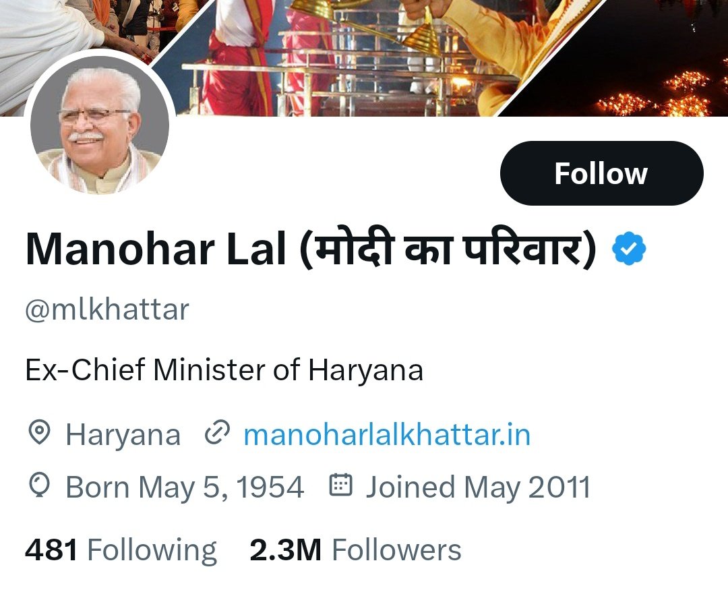Click the 2.3M follower count number
Screen dimensions: 728x594
click(x=285, y=550)
